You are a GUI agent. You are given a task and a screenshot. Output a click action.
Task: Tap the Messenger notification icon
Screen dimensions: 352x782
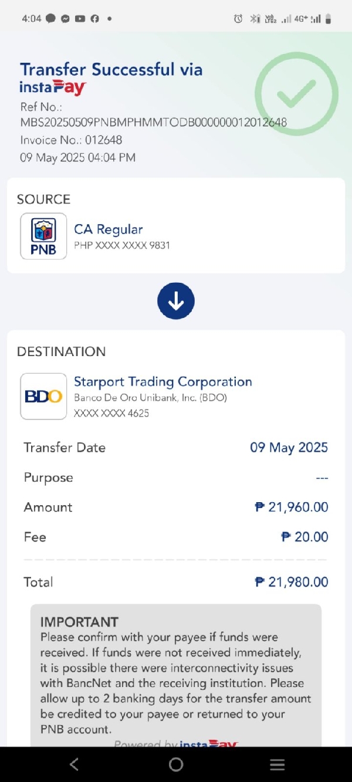pos(66,19)
